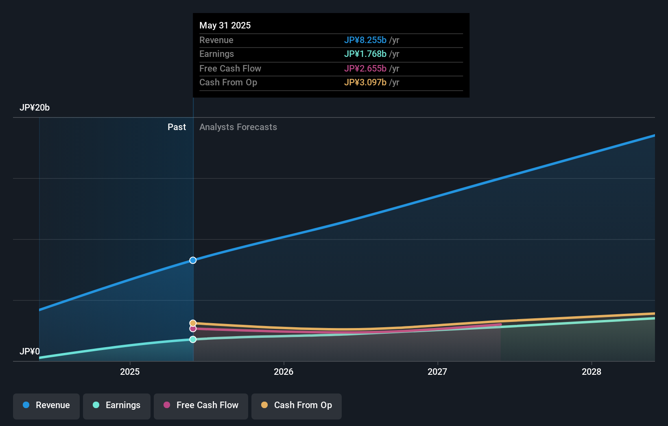This screenshot has width=668, height=426.
Task: Click the JP¥3.097b cash from op value
Action: coord(365,82)
